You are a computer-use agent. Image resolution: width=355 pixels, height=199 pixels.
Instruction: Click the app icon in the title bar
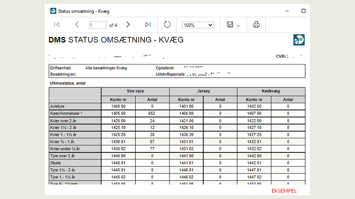pyautogui.click(x=53, y=11)
